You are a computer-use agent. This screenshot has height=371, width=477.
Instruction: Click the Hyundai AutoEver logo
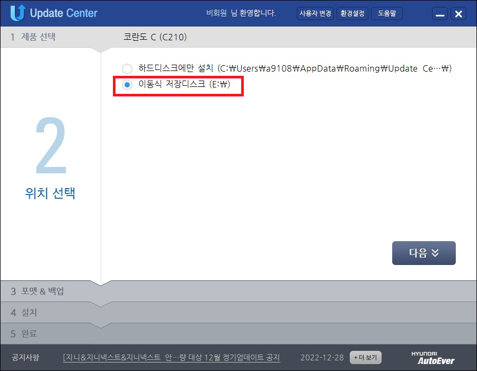tap(432, 358)
